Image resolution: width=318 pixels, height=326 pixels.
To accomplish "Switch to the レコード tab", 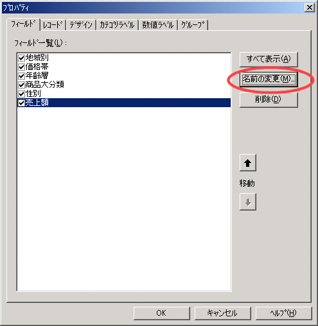I will (x=53, y=25).
